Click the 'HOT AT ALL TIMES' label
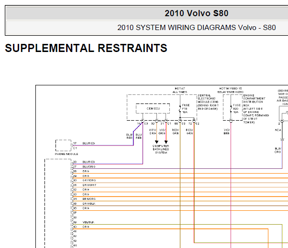 (x=180, y=90)
